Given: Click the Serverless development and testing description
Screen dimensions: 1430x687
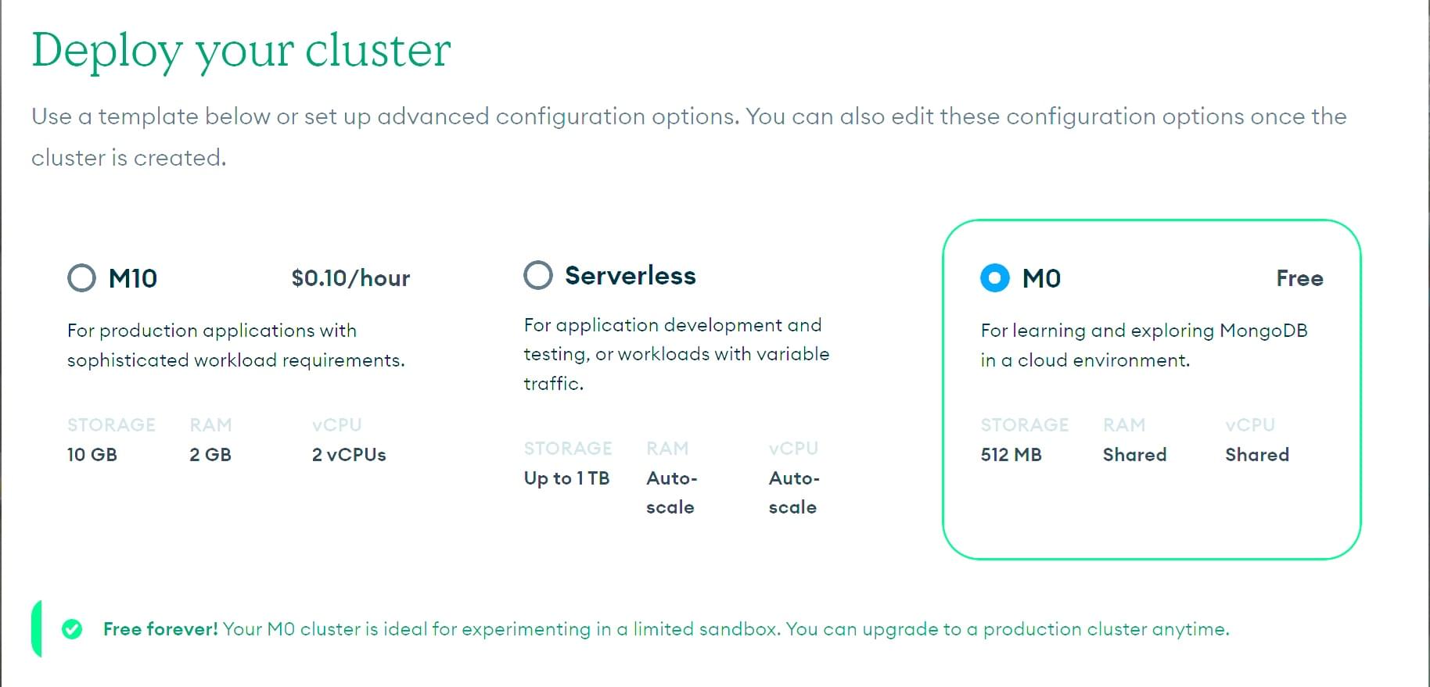Looking at the screenshot, I should click(676, 354).
